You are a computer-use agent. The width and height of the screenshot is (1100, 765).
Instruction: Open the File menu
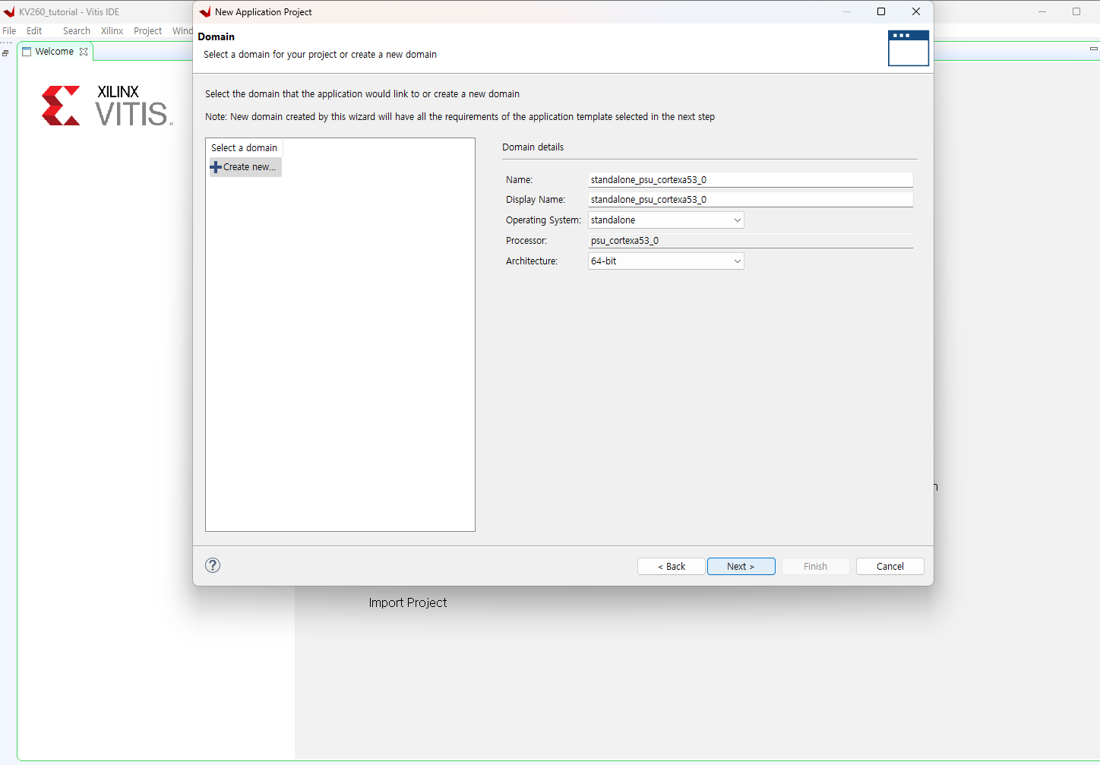9,31
